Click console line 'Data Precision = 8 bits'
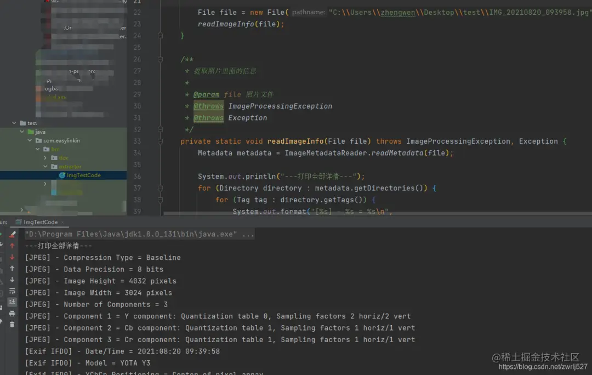The image size is (592, 375). [94, 269]
